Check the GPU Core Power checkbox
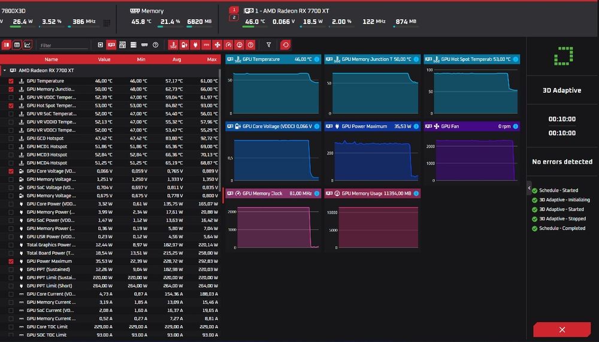 (11, 204)
